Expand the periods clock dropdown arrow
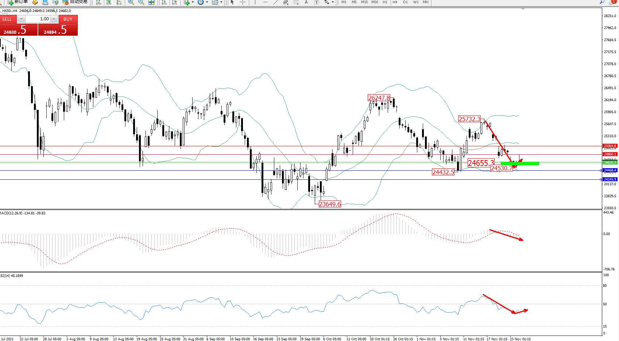Image resolution: width=619 pixels, height=341 pixels. pyautogui.click(x=207, y=2)
